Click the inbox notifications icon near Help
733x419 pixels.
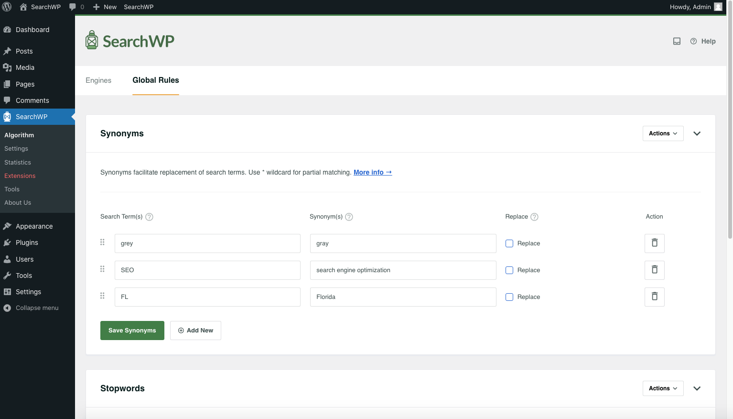[x=677, y=41]
